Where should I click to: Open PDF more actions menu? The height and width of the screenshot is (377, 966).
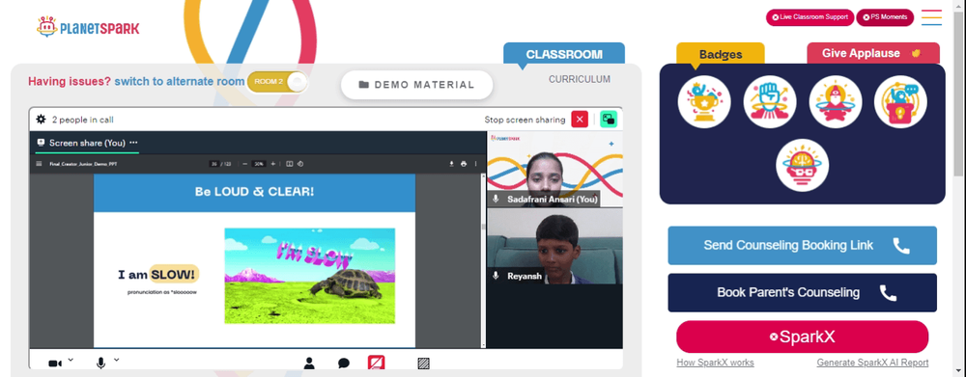tap(475, 164)
